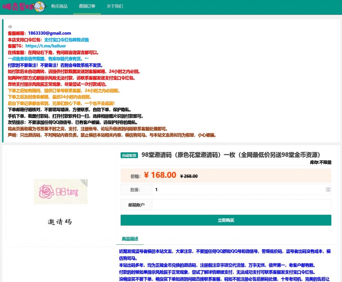
Task: Click the site logo in the header
Action: point(24,7)
